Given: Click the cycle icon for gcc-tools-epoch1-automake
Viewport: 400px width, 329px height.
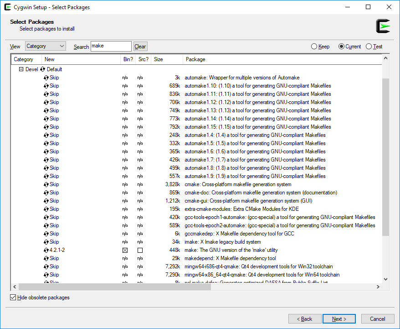Looking at the screenshot, I should click(46, 217).
